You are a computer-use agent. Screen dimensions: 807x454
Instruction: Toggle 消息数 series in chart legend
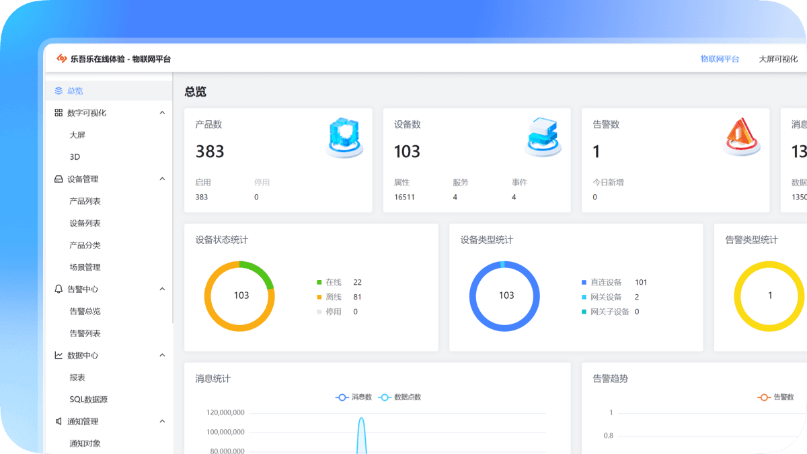[354, 397]
